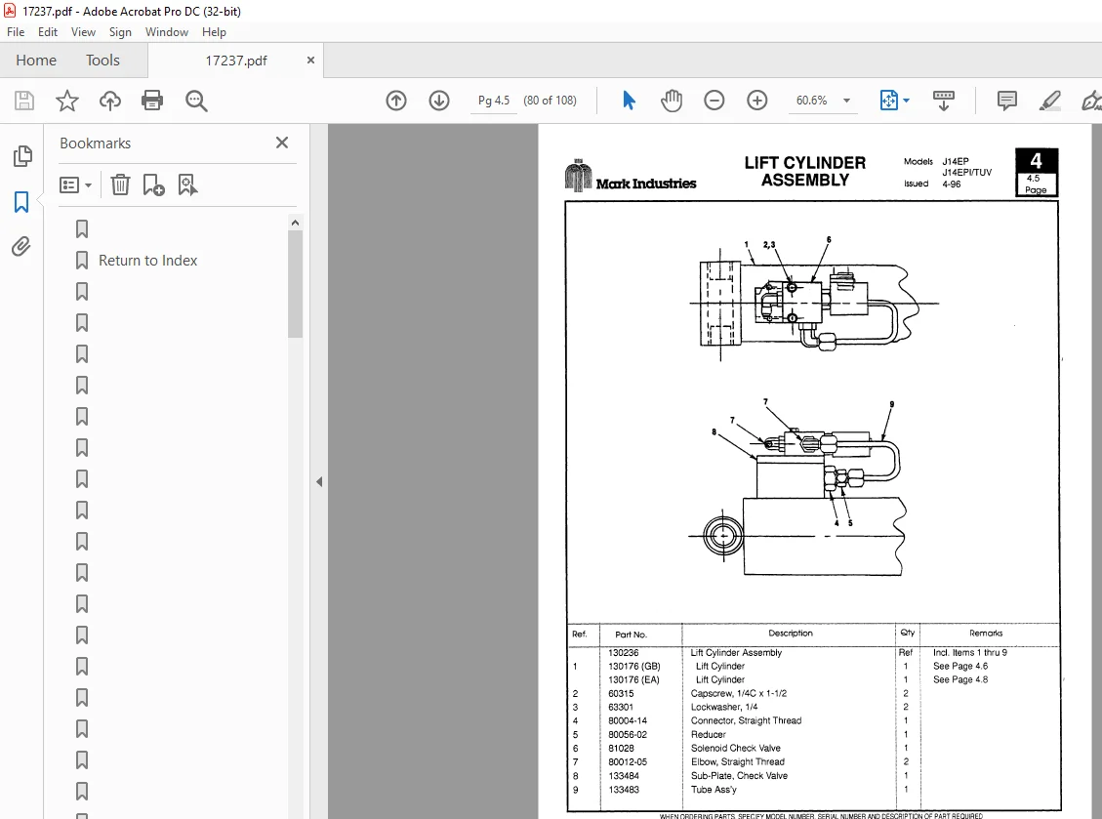
Task: Collapse the navigation pane with side arrow
Action: [319, 481]
